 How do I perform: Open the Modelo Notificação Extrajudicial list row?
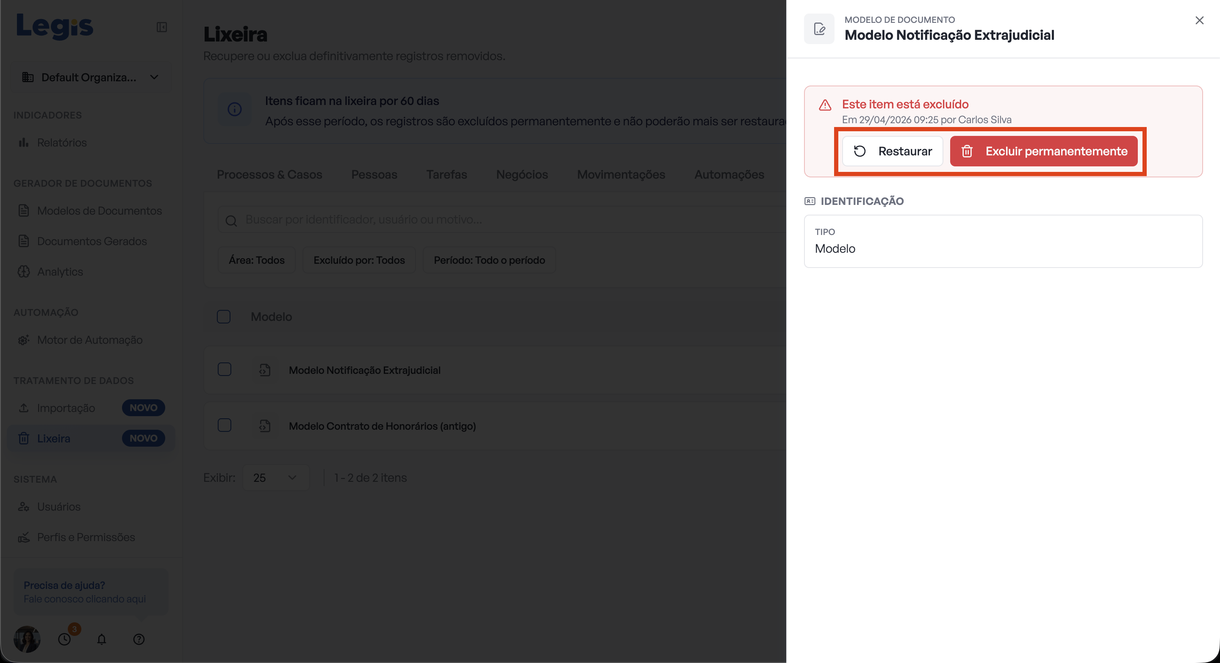point(495,370)
